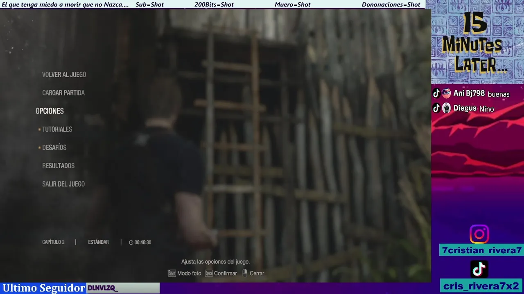Screen dimensions: 524x294
Task: Click the Diegus chat username
Action: 465,108
